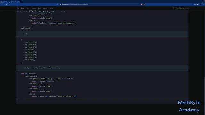Go back in browser history
The height and width of the screenshot is (115, 205).
[2, 4]
